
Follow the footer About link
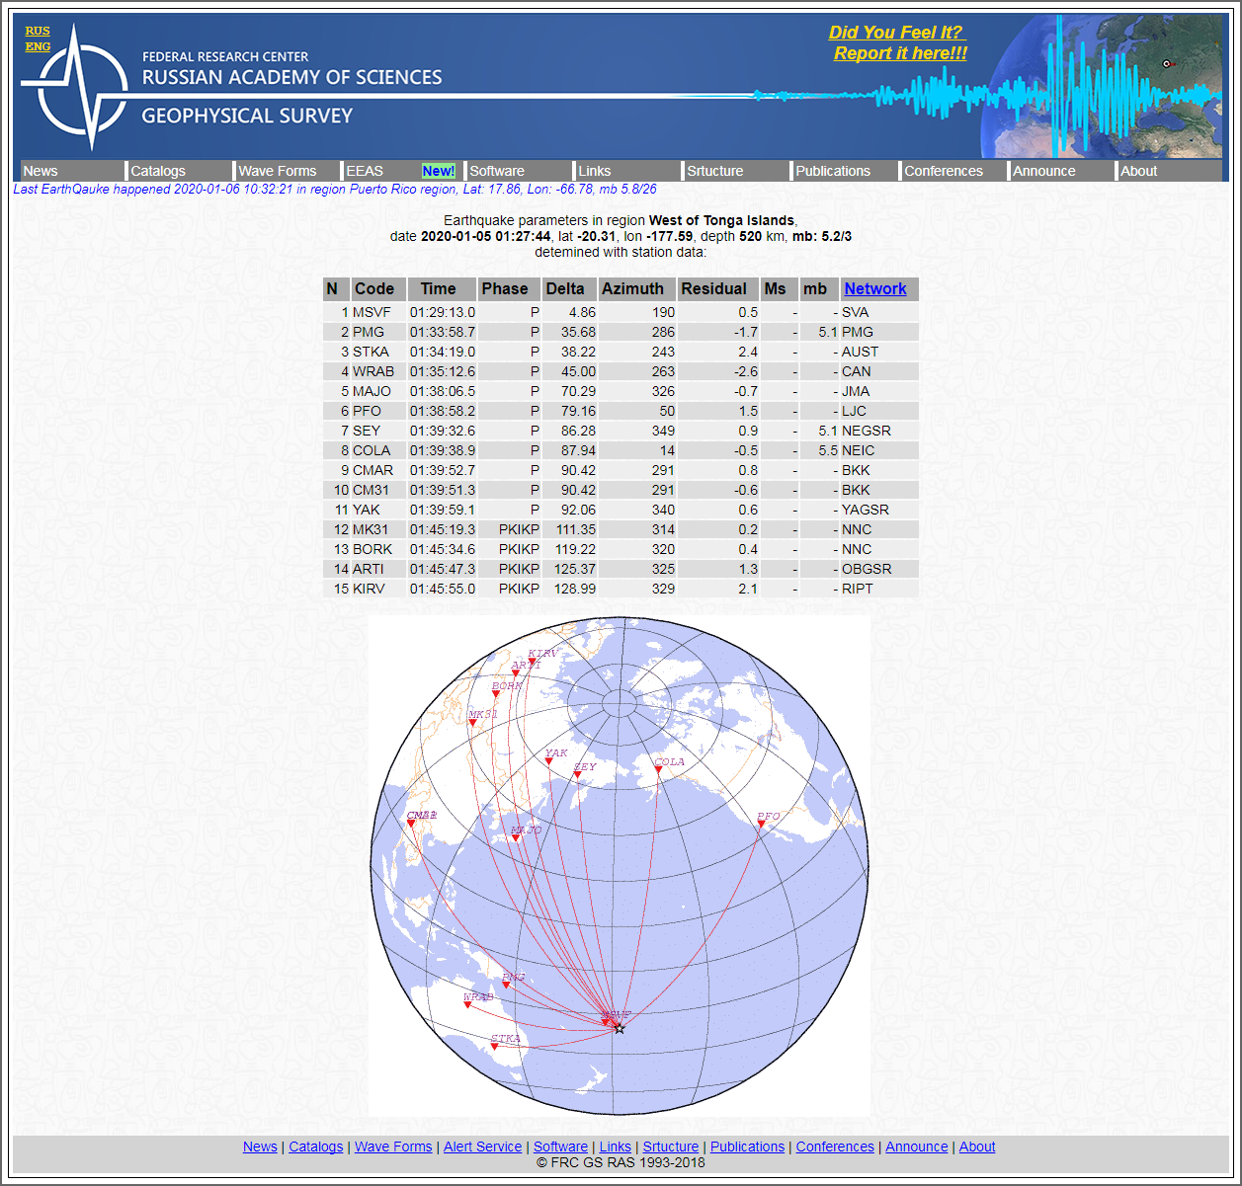[x=977, y=1146]
